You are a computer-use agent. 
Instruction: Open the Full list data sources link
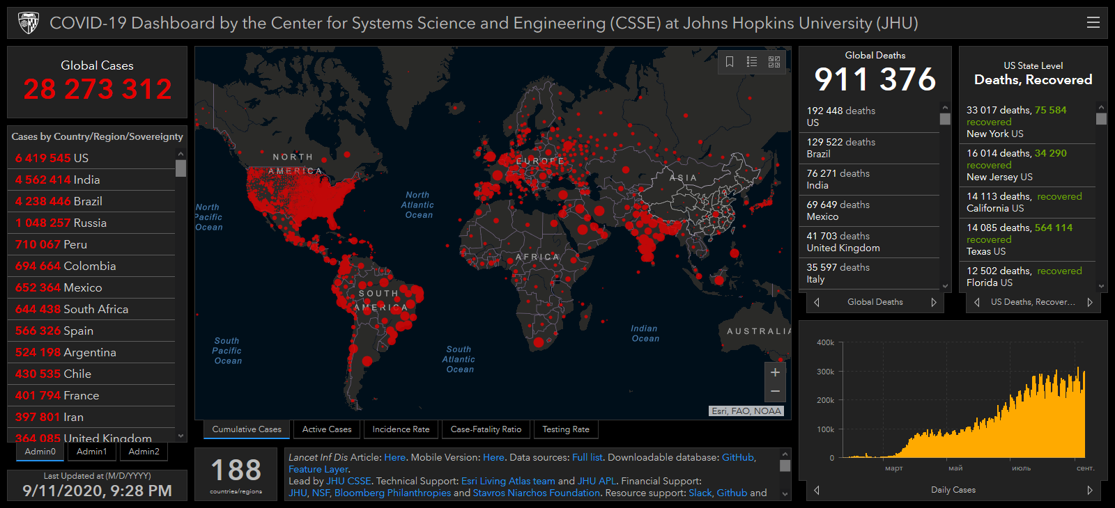(587, 457)
